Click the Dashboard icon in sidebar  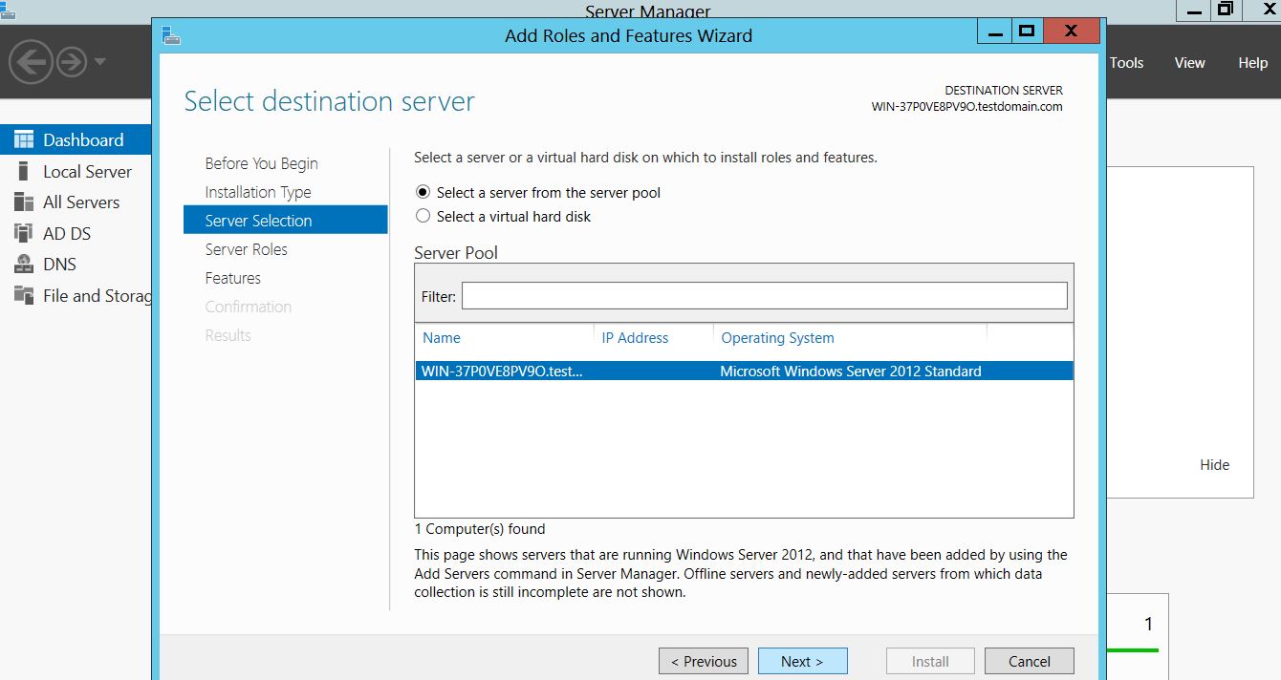pyautogui.click(x=24, y=140)
